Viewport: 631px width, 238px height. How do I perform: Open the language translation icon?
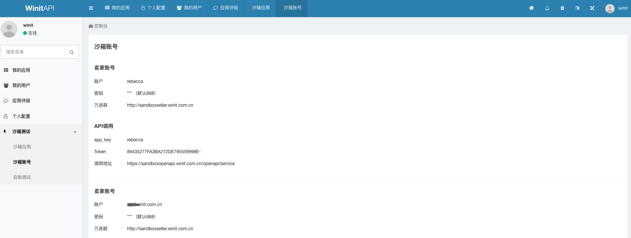pyautogui.click(x=577, y=8)
